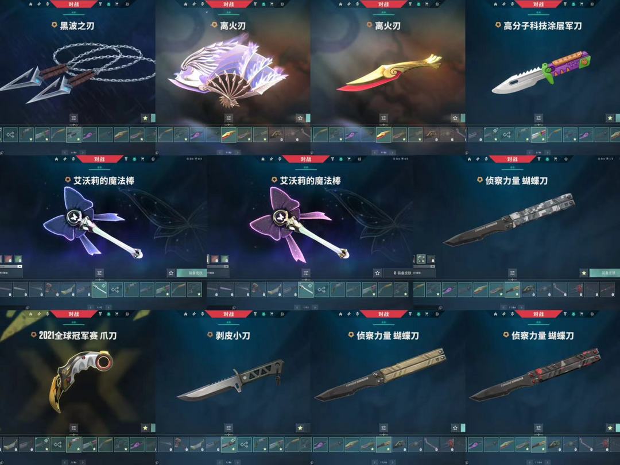Viewport: 620px width, 465px height.
Task: Pick green variant swatch beside pink 艾沃莉的魔法棒
Action: pos(224,259)
